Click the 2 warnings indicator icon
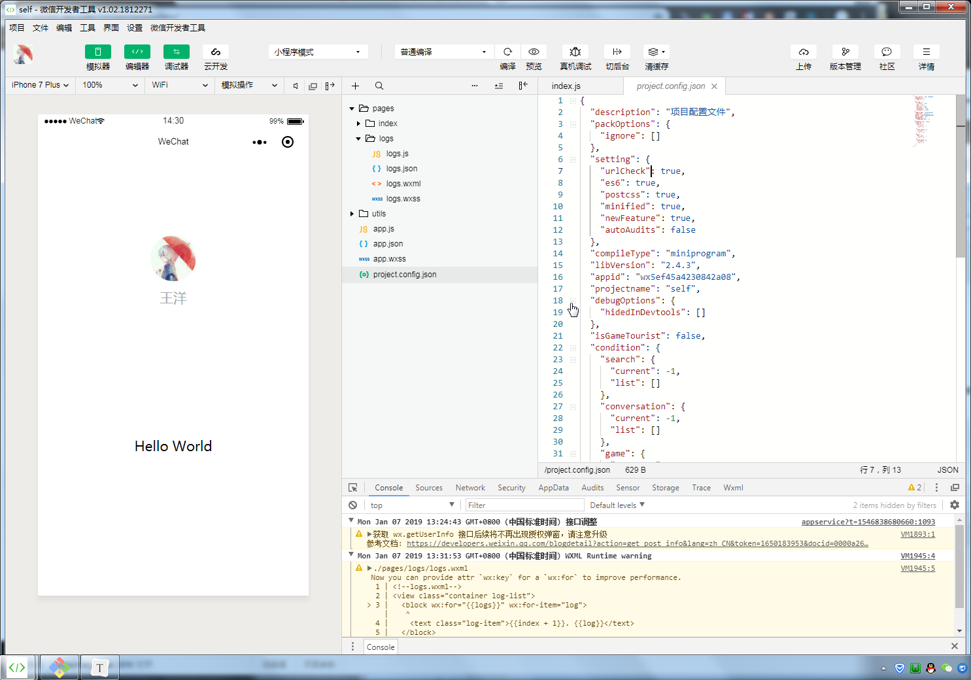 915,488
